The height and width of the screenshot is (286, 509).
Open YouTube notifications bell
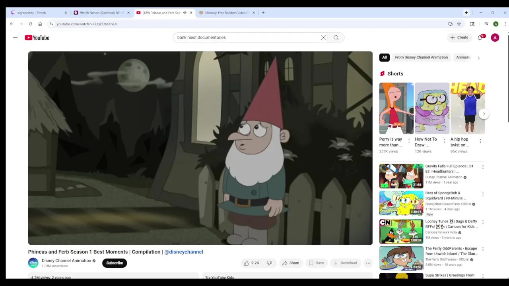point(480,37)
